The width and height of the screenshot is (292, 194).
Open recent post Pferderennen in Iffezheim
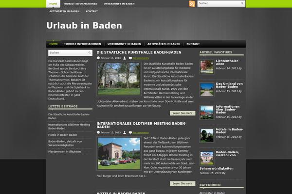[64, 151]
